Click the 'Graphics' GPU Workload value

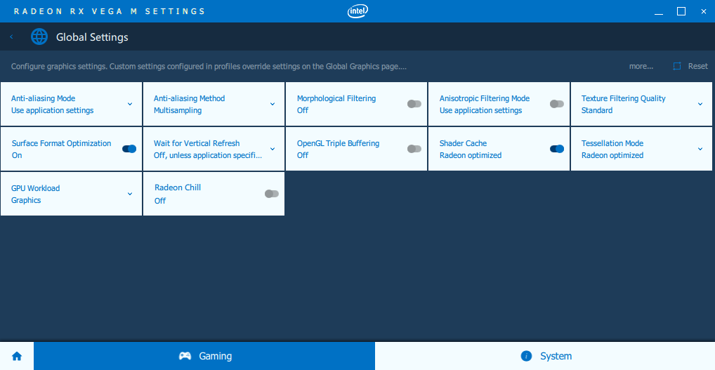tap(26, 200)
